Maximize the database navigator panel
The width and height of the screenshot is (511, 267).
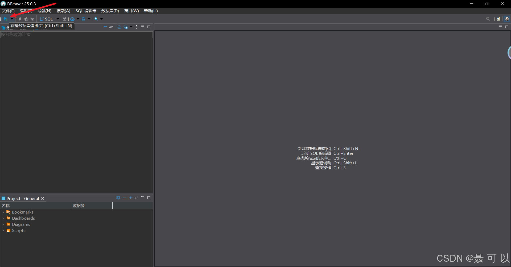tap(149, 27)
